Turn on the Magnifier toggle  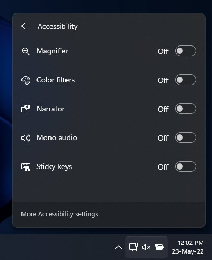tap(186, 51)
